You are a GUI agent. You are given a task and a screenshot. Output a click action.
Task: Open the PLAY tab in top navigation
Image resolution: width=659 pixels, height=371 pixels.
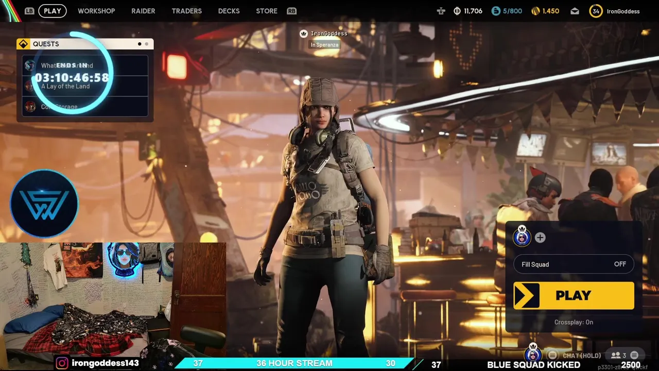point(52,11)
